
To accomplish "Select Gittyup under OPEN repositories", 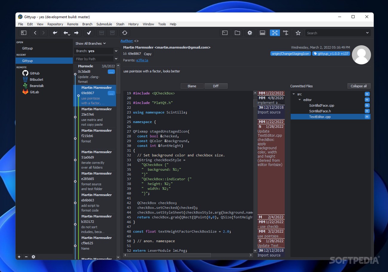I will (x=27, y=48).
